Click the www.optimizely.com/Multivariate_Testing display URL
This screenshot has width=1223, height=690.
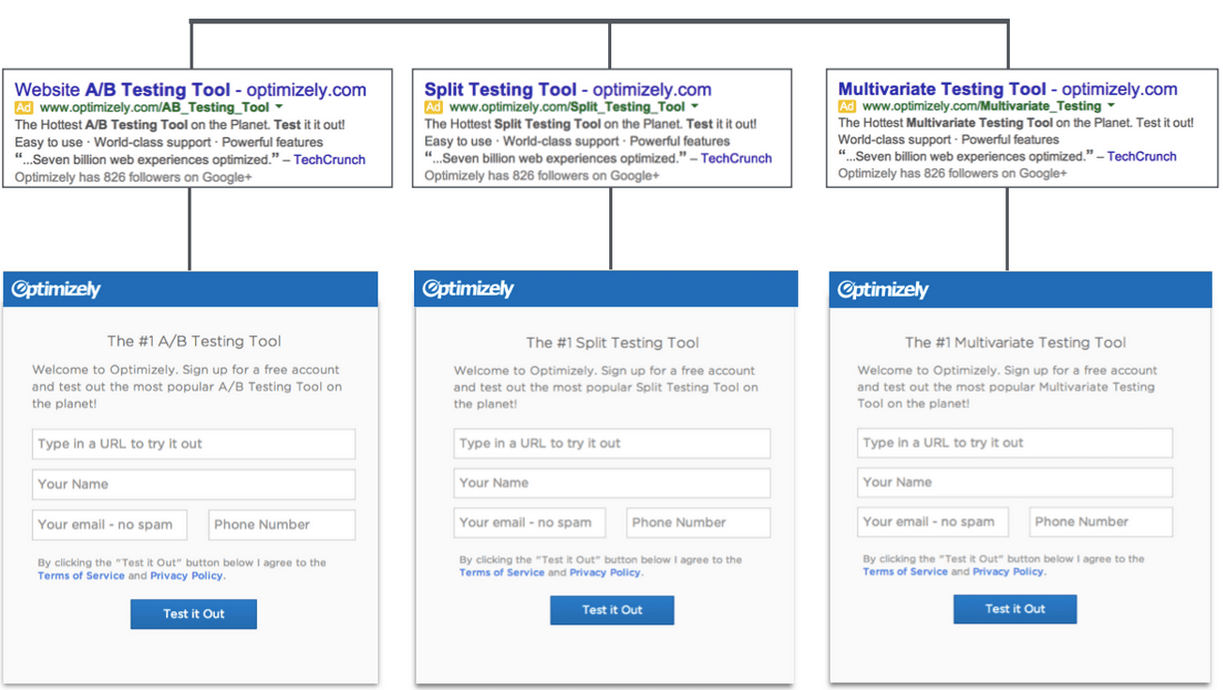(x=982, y=106)
